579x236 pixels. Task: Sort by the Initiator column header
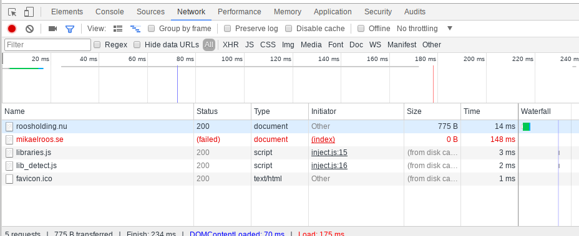click(x=356, y=111)
